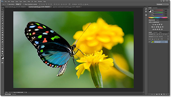The height and width of the screenshot is (97, 171).
Task: Select the Pen tool
Action: pyautogui.click(x=2, y=42)
